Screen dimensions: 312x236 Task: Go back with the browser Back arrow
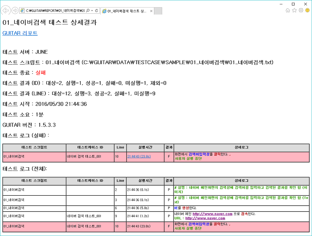point(5,11)
